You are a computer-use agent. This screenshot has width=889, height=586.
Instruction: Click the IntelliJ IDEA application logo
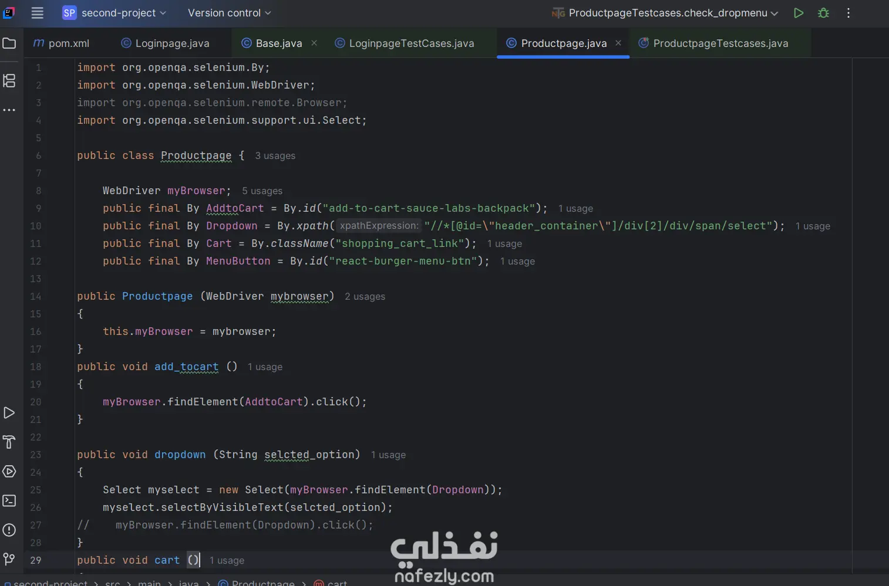[x=9, y=13]
